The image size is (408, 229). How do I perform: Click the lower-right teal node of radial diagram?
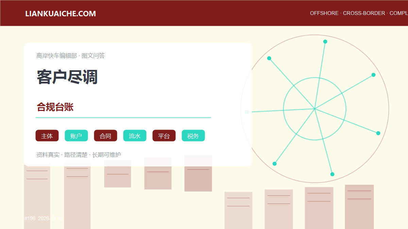[378, 133]
